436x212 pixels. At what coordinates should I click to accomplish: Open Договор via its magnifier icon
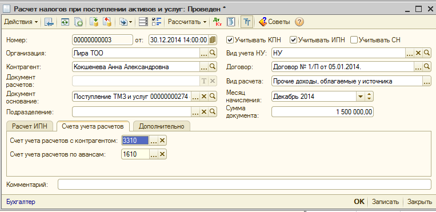[426, 66]
